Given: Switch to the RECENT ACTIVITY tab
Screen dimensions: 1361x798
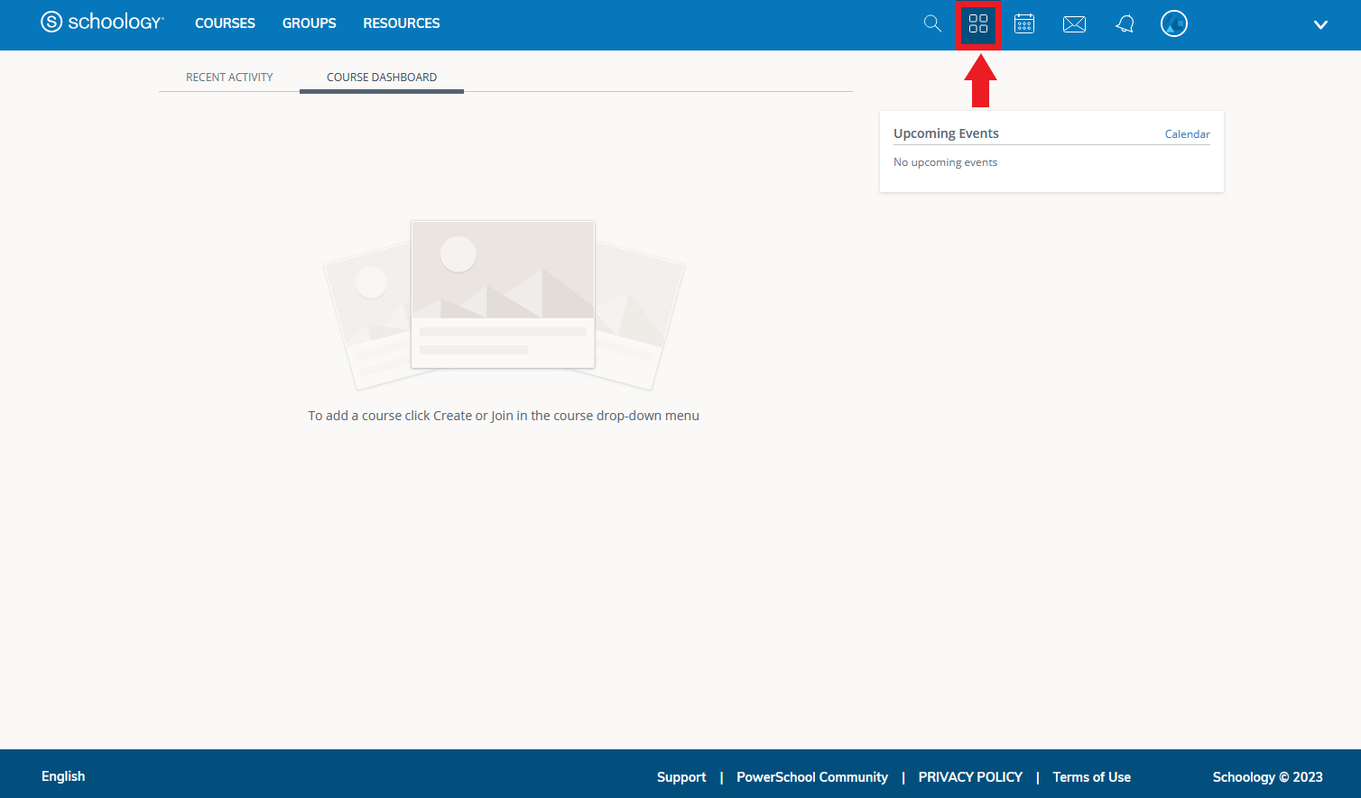Looking at the screenshot, I should click(x=229, y=77).
